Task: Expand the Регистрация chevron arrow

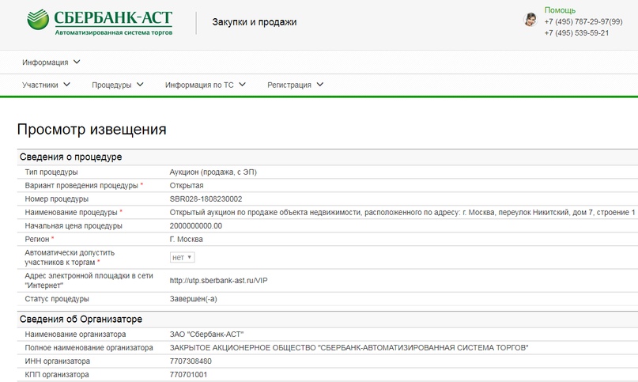Action: 320,85
